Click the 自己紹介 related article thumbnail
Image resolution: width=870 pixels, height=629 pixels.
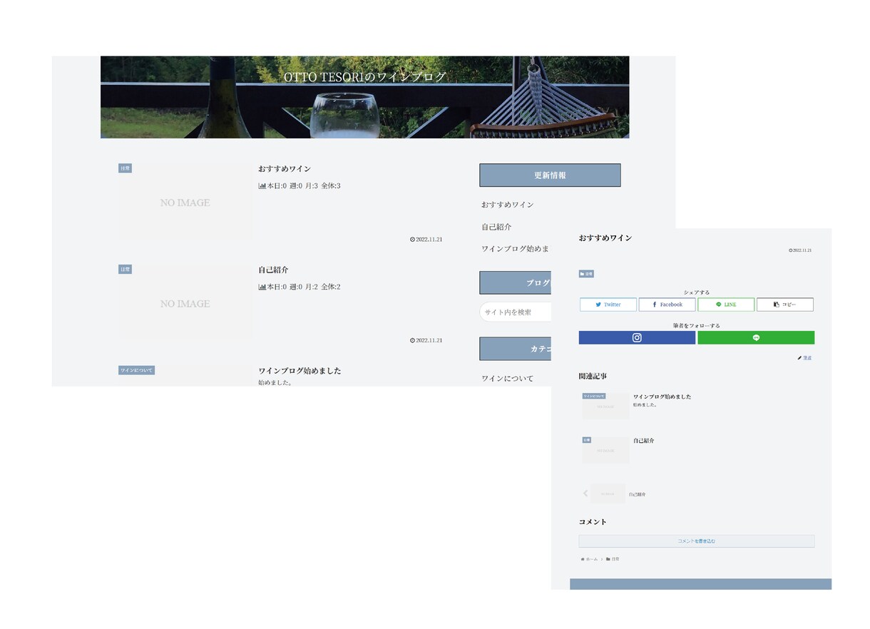pyautogui.click(x=605, y=449)
